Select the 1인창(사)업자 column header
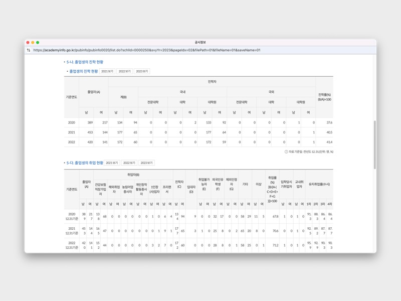The image size is (401, 301). (154, 189)
